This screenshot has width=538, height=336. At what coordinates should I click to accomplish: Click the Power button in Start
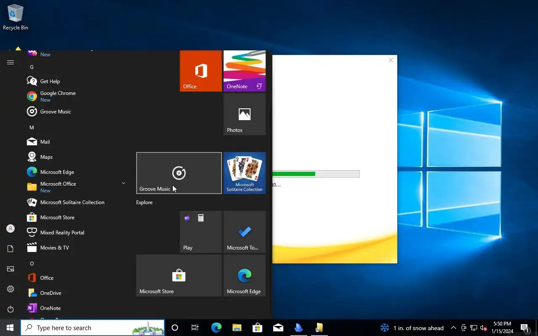click(x=11, y=309)
